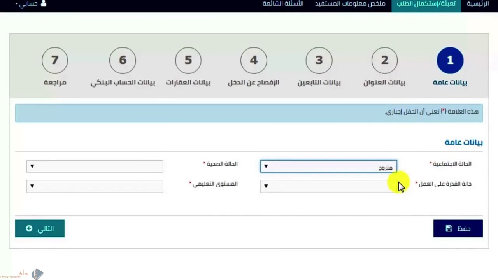Open the الأسئلة الشائعة page
The image size is (498, 280).
[x=283, y=4]
